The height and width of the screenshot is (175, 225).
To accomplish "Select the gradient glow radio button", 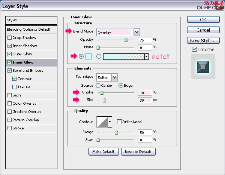I will tap(99, 56).
